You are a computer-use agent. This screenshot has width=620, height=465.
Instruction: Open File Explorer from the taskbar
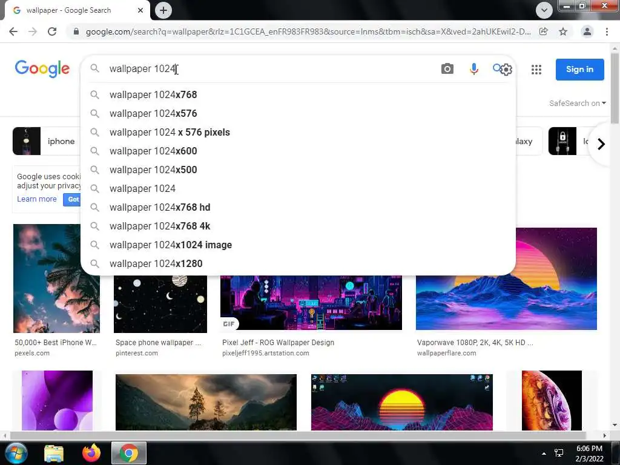pyautogui.click(x=54, y=453)
